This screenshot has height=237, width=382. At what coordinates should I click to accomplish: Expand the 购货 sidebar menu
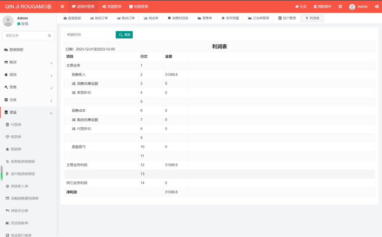(29, 62)
